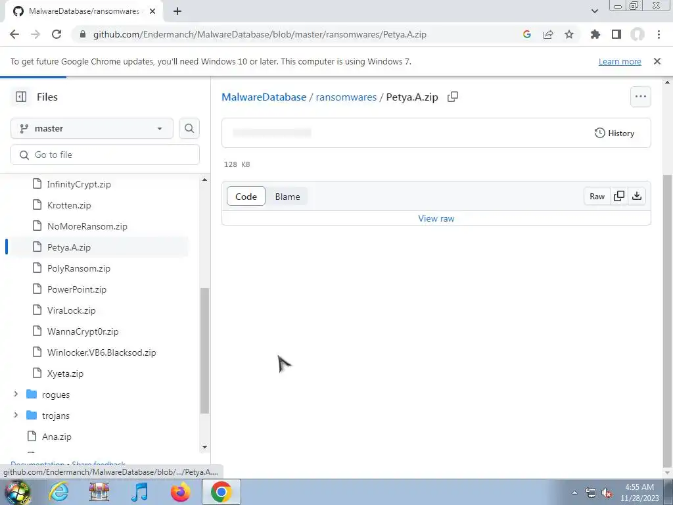673x505 pixels.
Task: Open the three-dot more options menu
Action: tap(640, 97)
